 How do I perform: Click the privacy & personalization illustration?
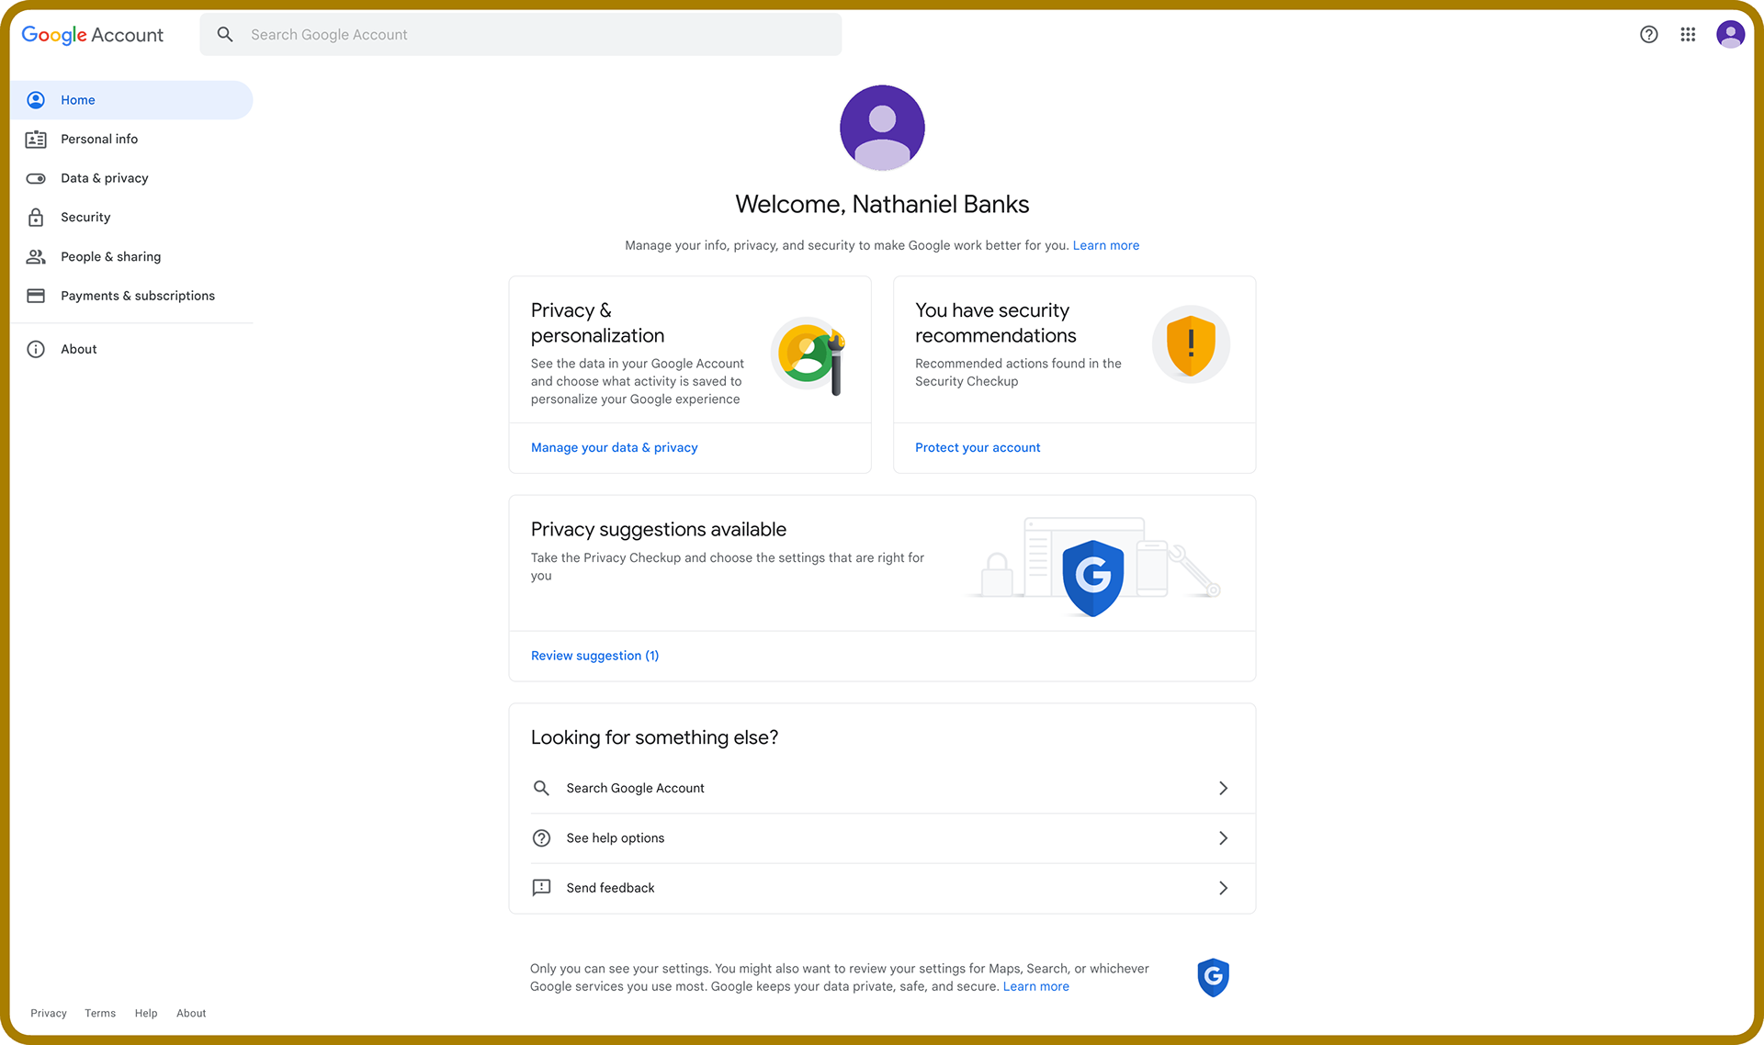809,355
